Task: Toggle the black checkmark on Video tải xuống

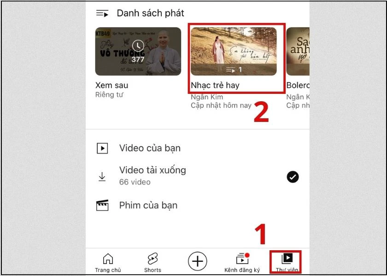Action: coord(293,177)
